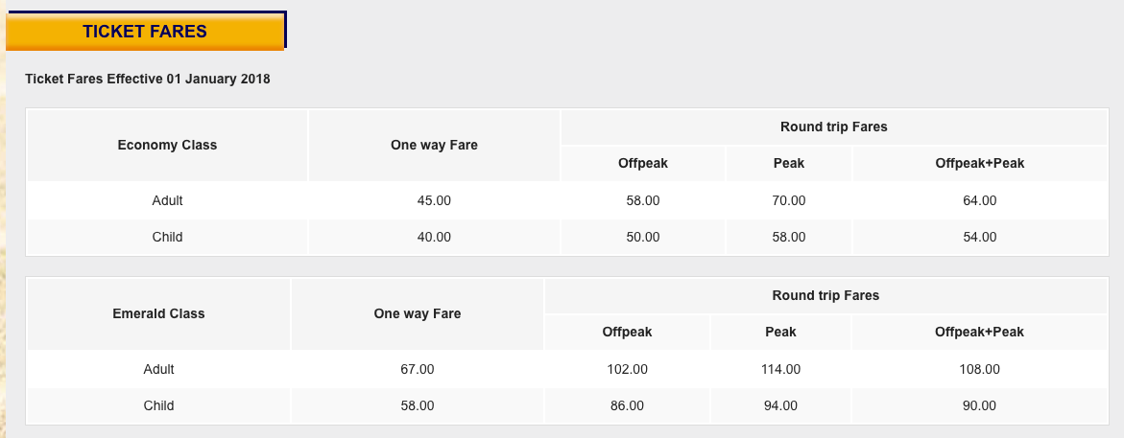Viewport: 1124px width, 438px height.
Task: Click the Economy Offpeak column header
Action: 643,164
